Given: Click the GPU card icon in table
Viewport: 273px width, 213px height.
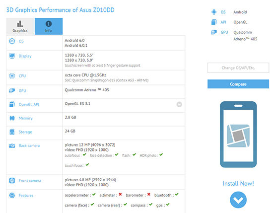Looking at the screenshot, I should click(12, 91).
